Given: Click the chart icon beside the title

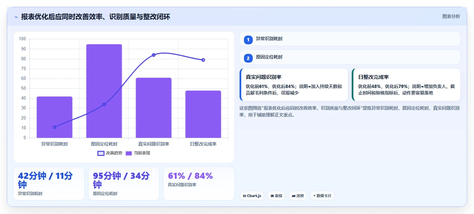Looking at the screenshot, I should (x=16, y=17).
